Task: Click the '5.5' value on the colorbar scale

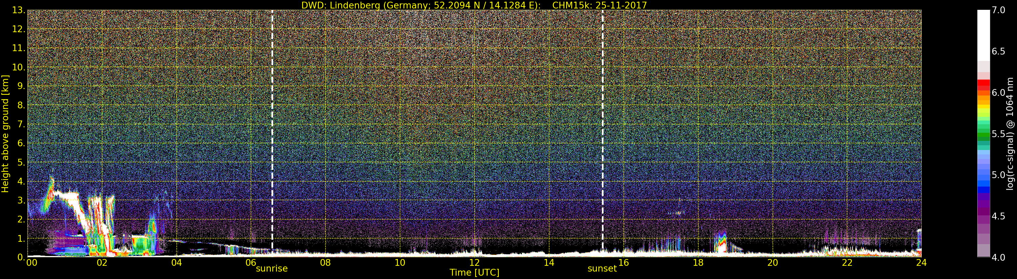Action: point(998,134)
